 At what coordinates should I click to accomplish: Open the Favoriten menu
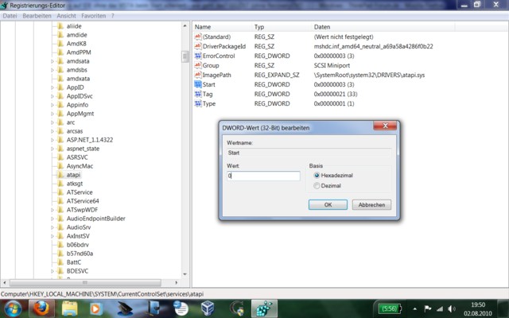(x=94, y=16)
